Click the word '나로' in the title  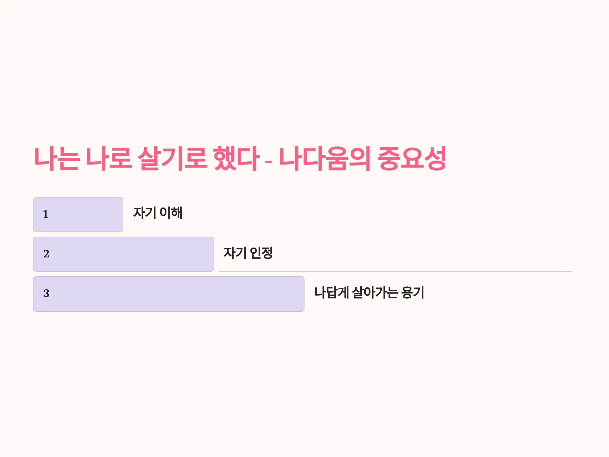pyautogui.click(x=109, y=158)
